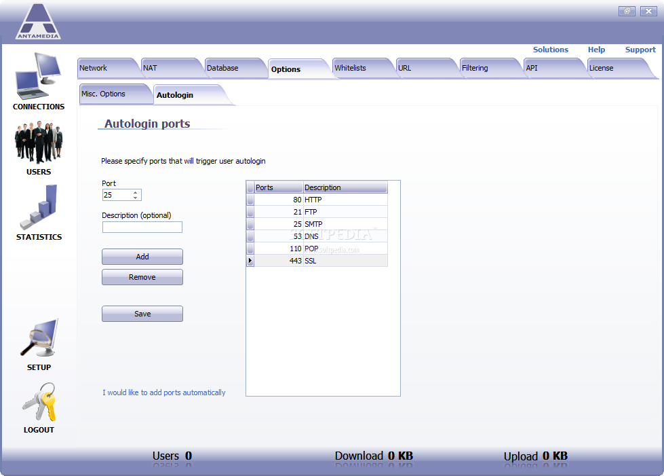Switch to the Whitelists tab
This screenshot has width=664, height=476.
(363, 68)
